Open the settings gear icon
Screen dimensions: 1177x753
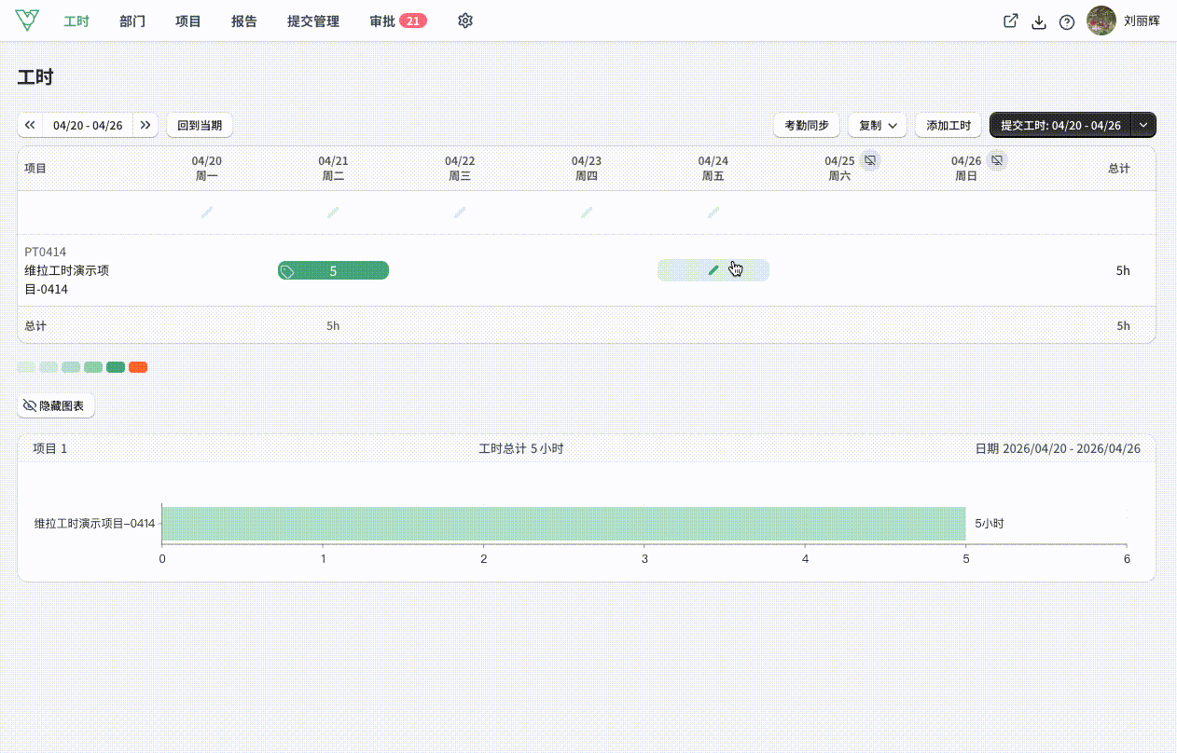[465, 21]
